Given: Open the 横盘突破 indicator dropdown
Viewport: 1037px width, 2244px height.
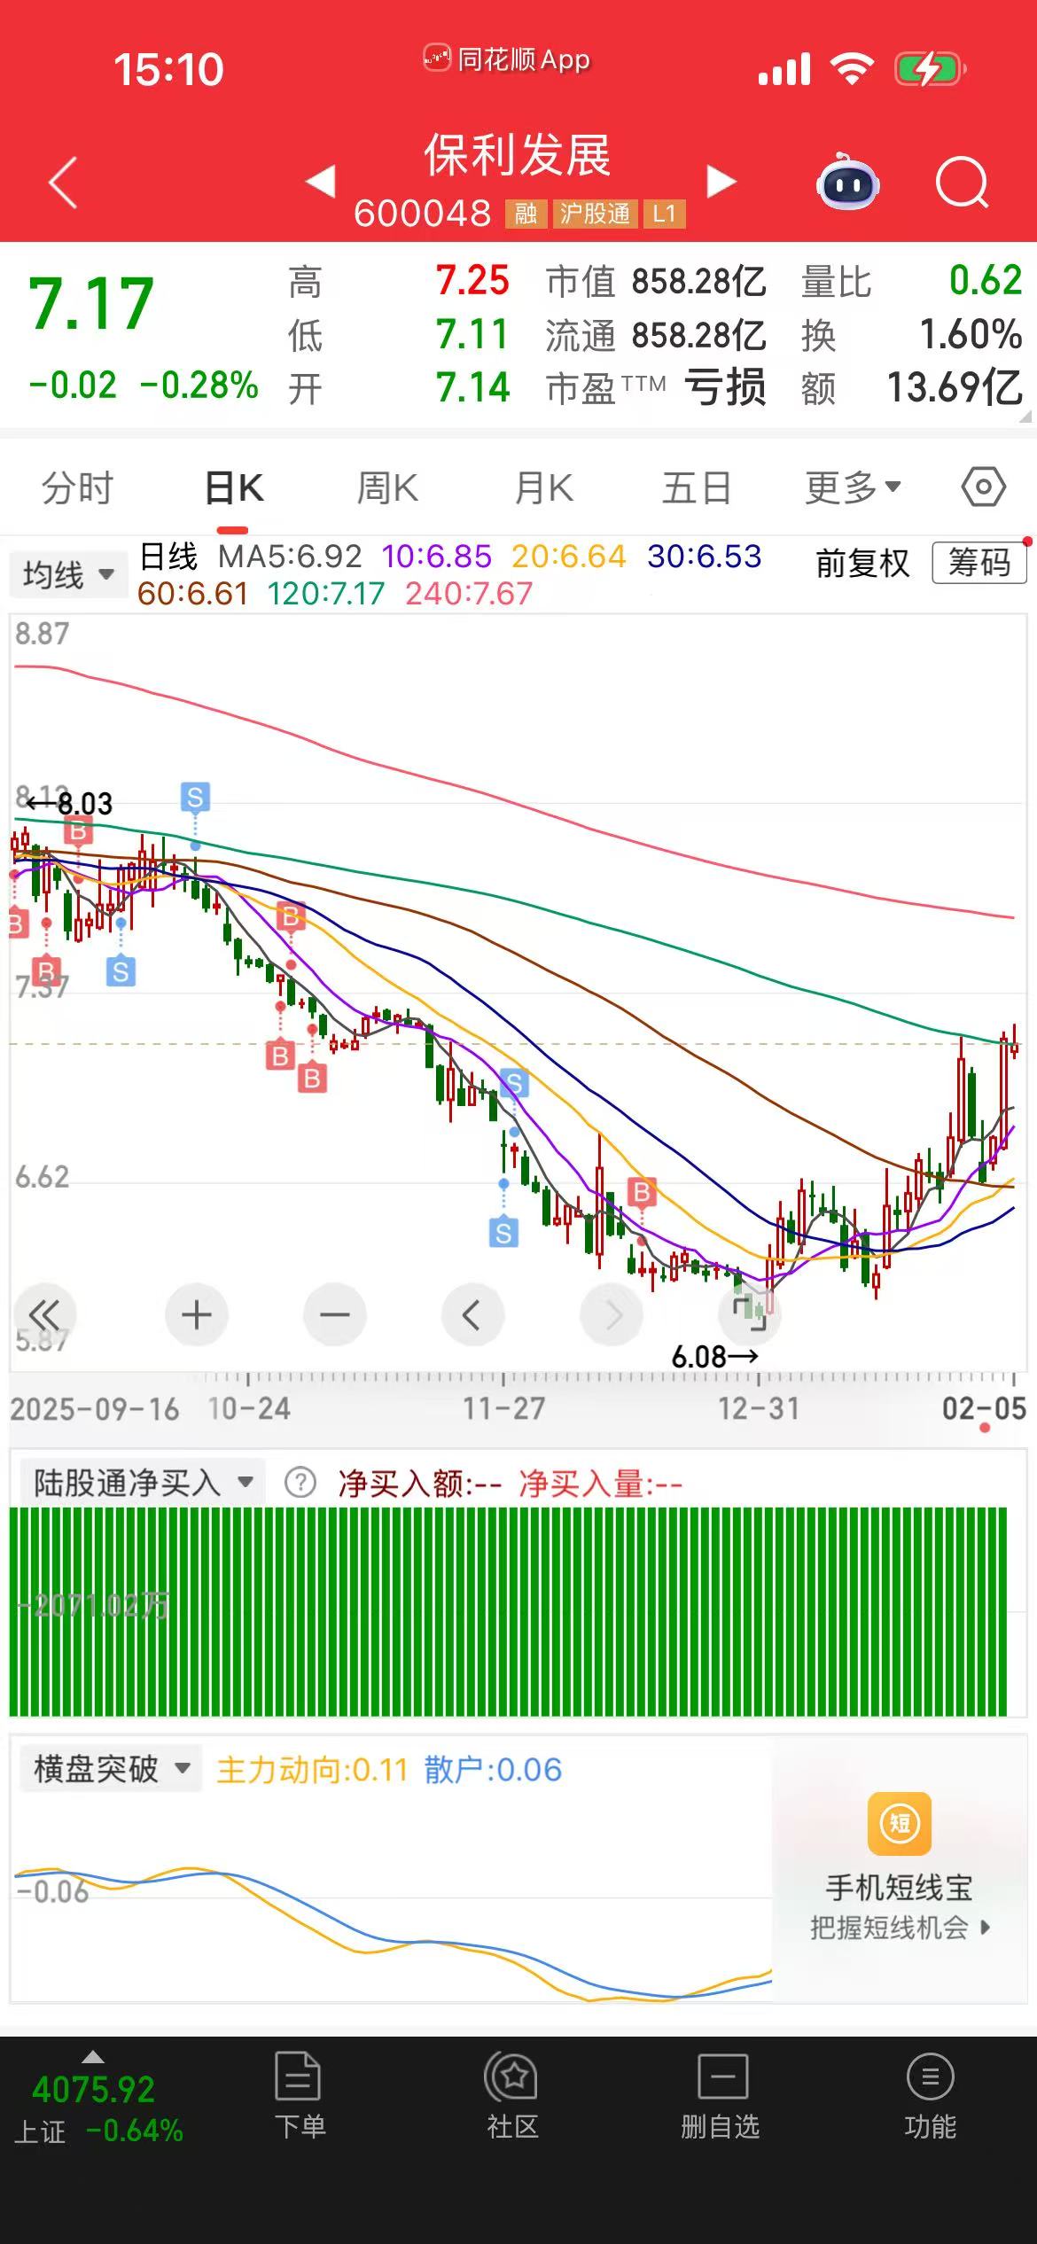Looking at the screenshot, I should coord(112,1769).
